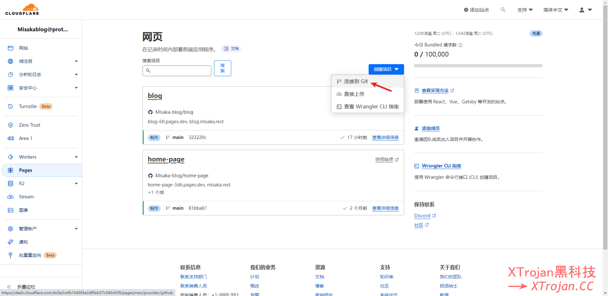Click the 搜索项目 search input field
Image resolution: width=608 pixels, height=296 pixels.
pos(177,70)
